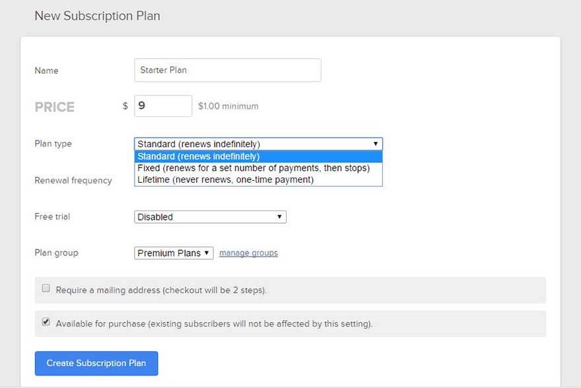Select the checkmark in the purchase checkbox
The width and height of the screenshot is (581, 388).
(46, 321)
